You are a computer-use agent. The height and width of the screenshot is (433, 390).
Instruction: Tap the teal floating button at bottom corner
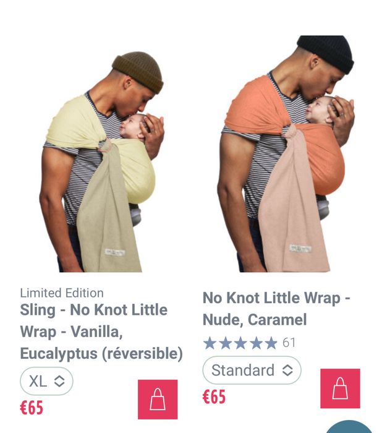pos(349,427)
